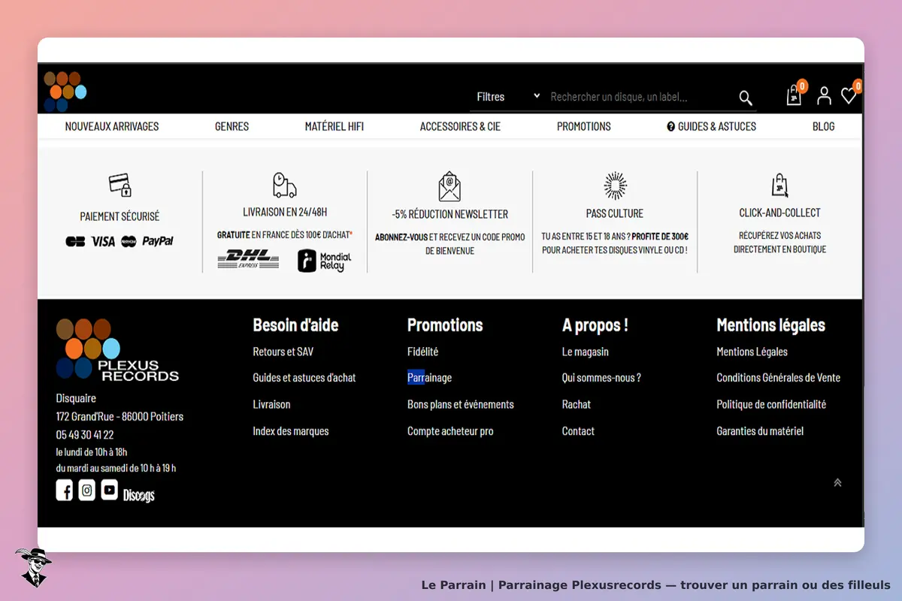The height and width of the screenshot is (601, 902).
Task: Click the phone number 05 49 30 41 22
Action: pyautogui.click(x=85, y=434)
